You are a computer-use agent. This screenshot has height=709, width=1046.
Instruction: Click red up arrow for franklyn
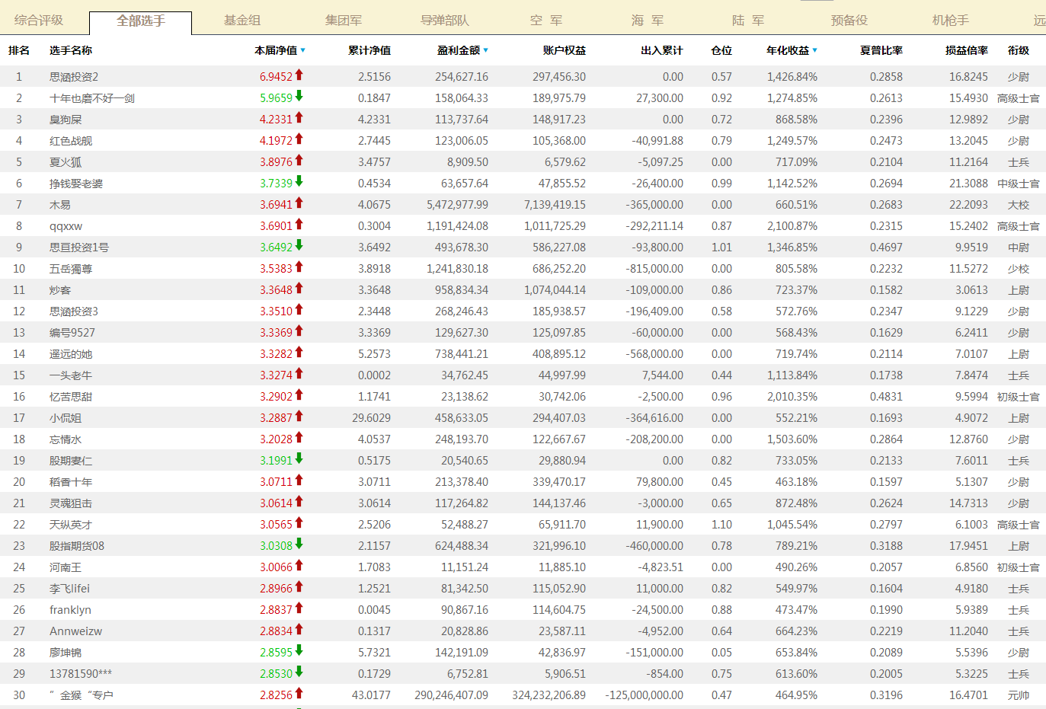[299, 608]
